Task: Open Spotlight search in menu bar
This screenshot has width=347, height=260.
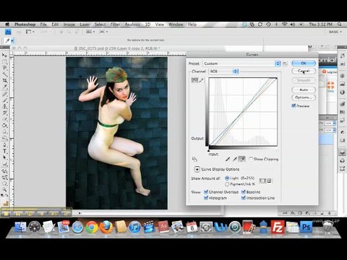Action: point(340,25)
